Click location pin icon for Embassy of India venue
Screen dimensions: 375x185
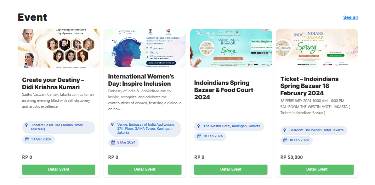tap(112, 124)
